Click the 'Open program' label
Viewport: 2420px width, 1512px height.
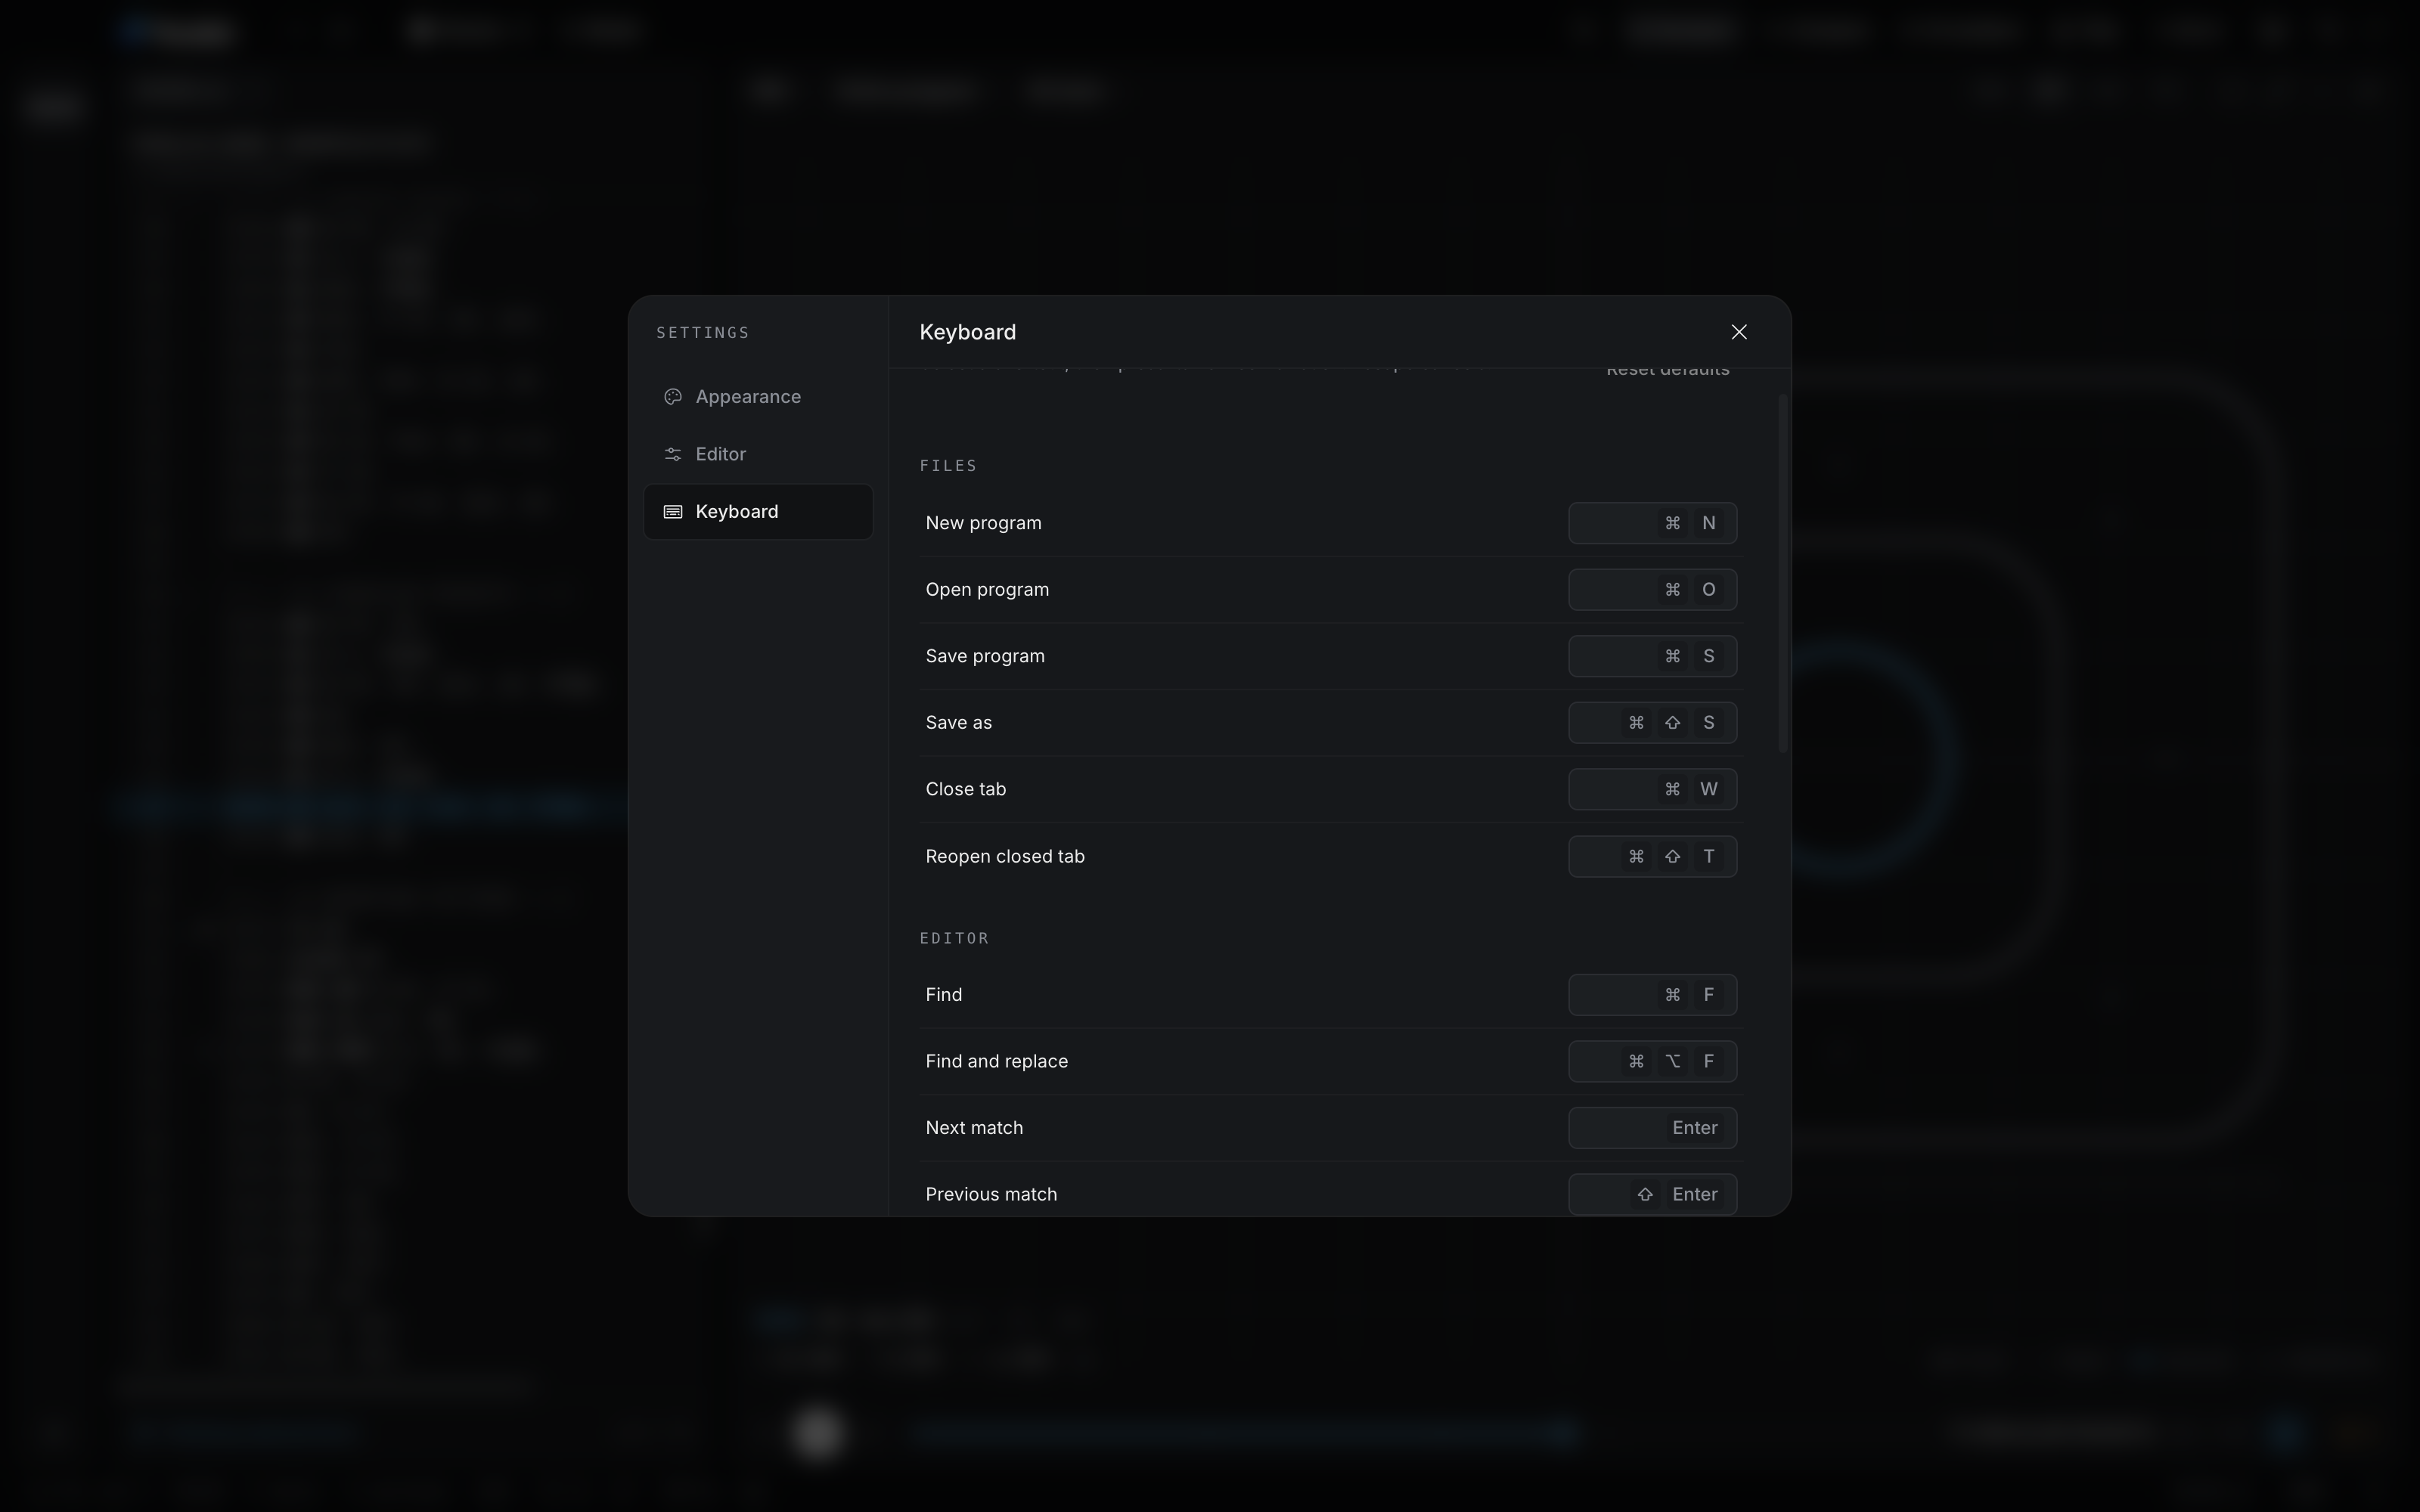987,590
